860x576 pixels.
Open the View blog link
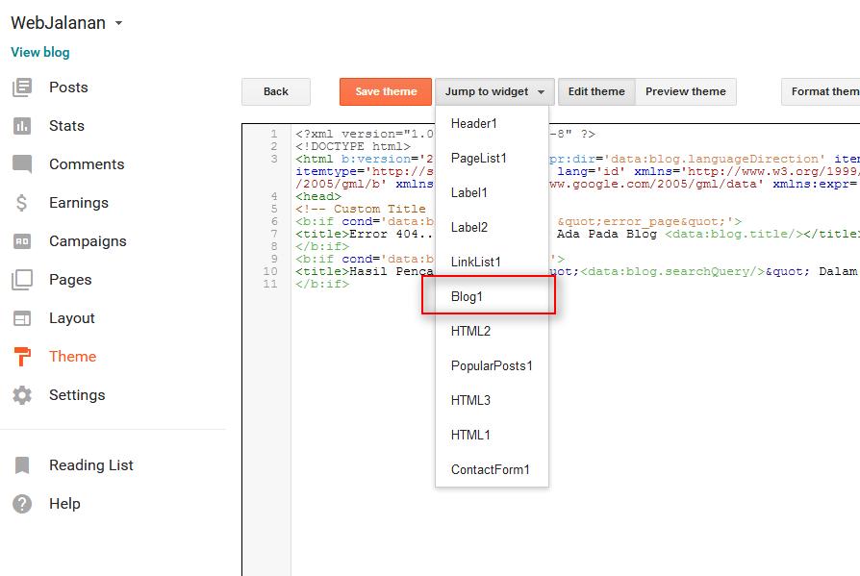coord(40,53)
